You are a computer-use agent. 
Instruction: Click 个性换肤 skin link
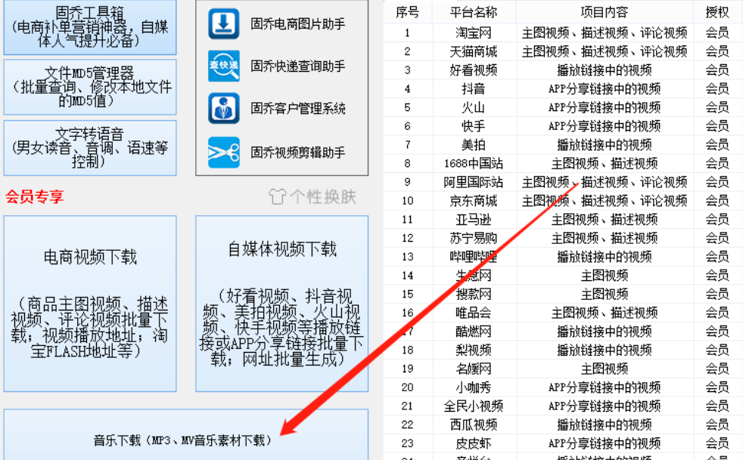(312, 196)
